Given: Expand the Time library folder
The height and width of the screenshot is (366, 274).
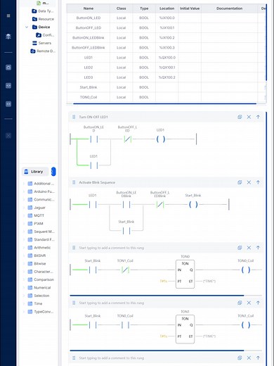Looking at the screenshot, I should click(24, 303).
